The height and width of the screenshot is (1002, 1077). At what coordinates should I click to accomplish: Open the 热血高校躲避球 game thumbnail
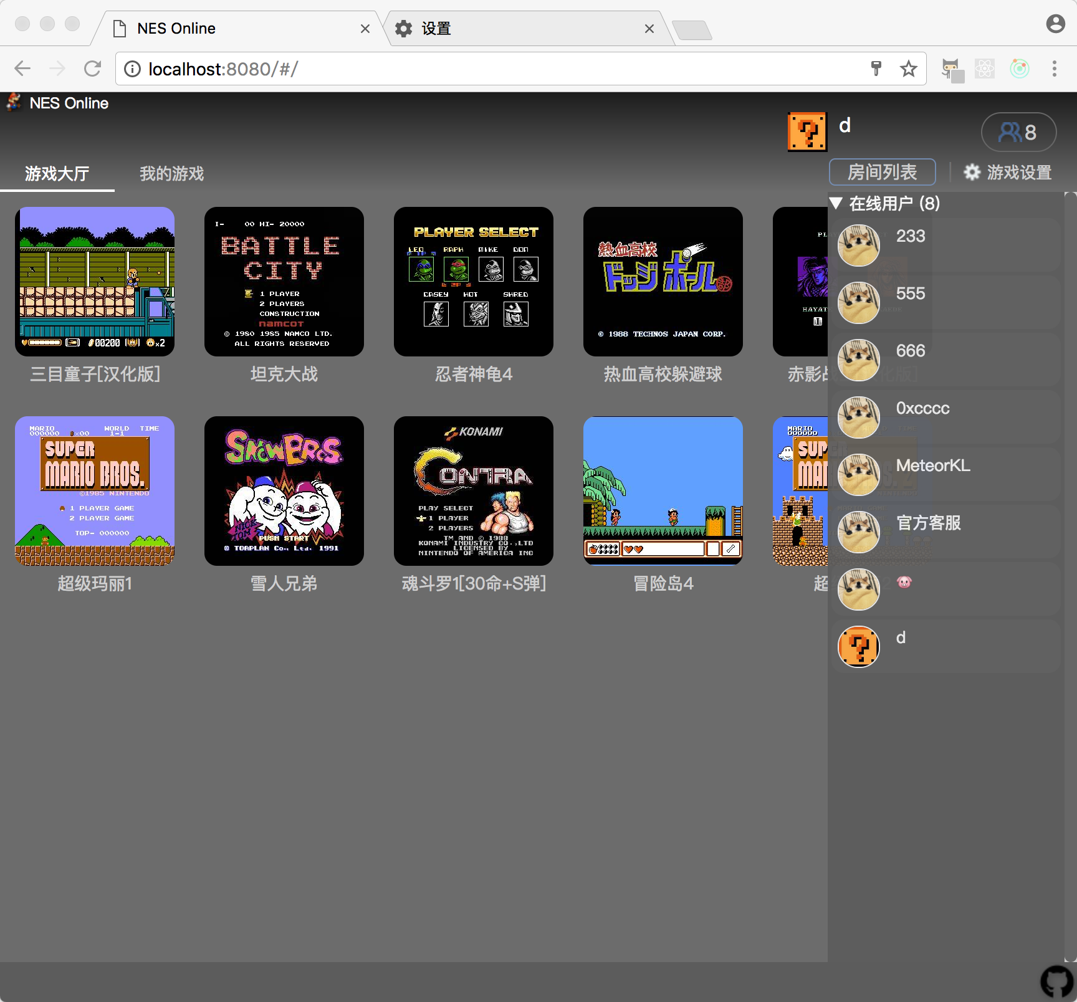click(663, 282)
